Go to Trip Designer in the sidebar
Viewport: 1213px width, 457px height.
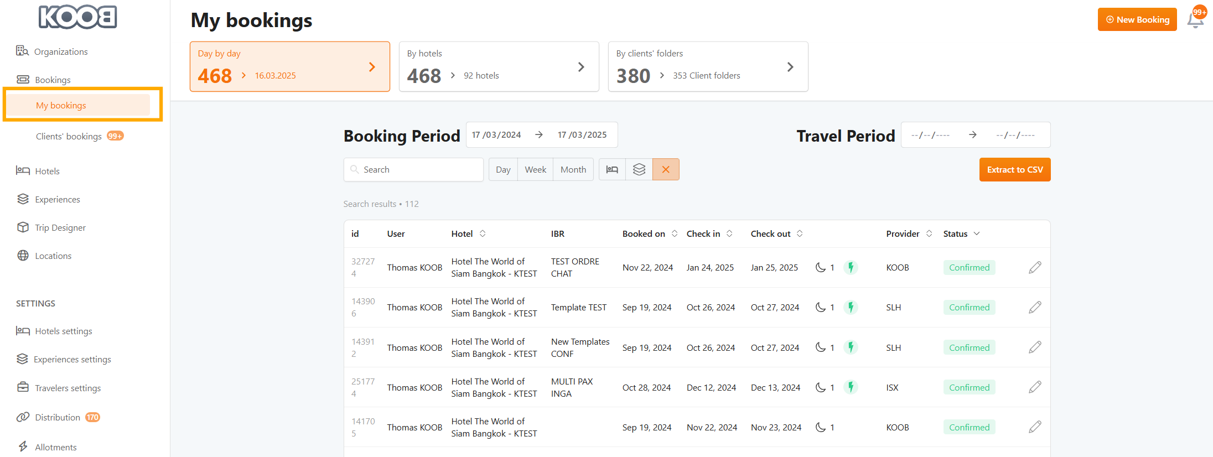pos(60,228)
